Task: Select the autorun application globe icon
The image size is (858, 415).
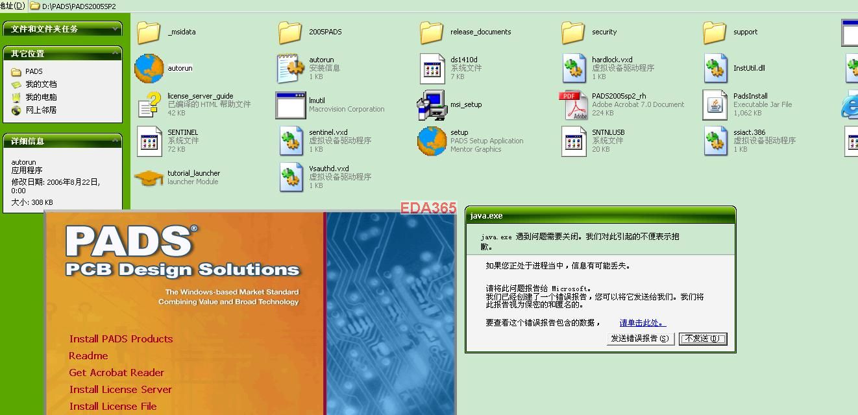Action: click(149, 68)
